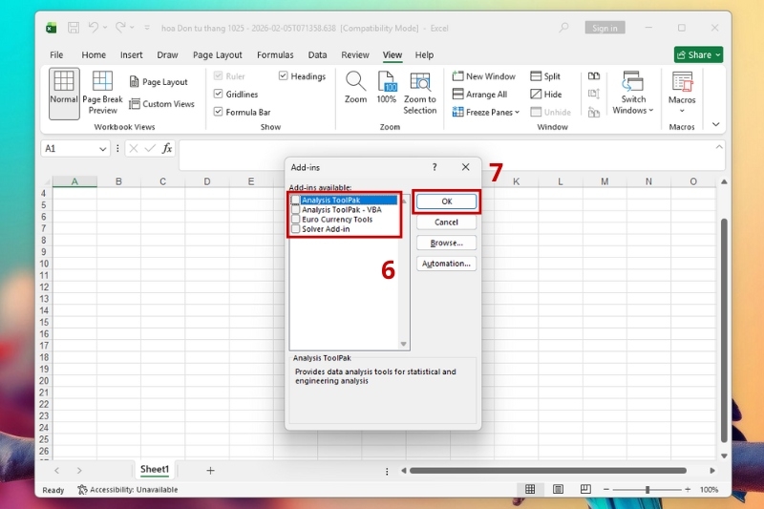Check the Analysis ToolPak checkbox
This screenshot has width=764, height=509.
pos(295,200)
